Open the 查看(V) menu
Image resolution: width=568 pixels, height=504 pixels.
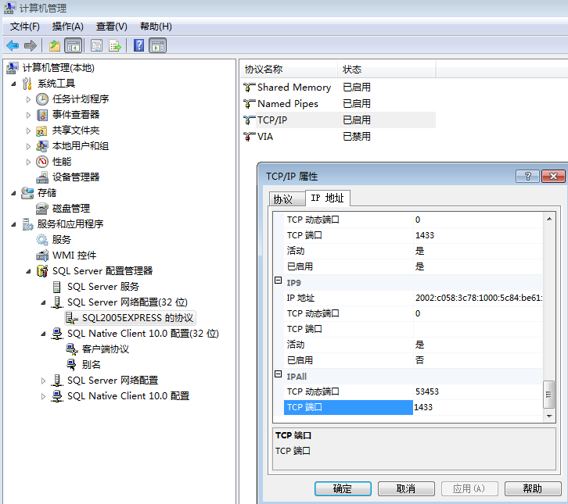(112, 27)
